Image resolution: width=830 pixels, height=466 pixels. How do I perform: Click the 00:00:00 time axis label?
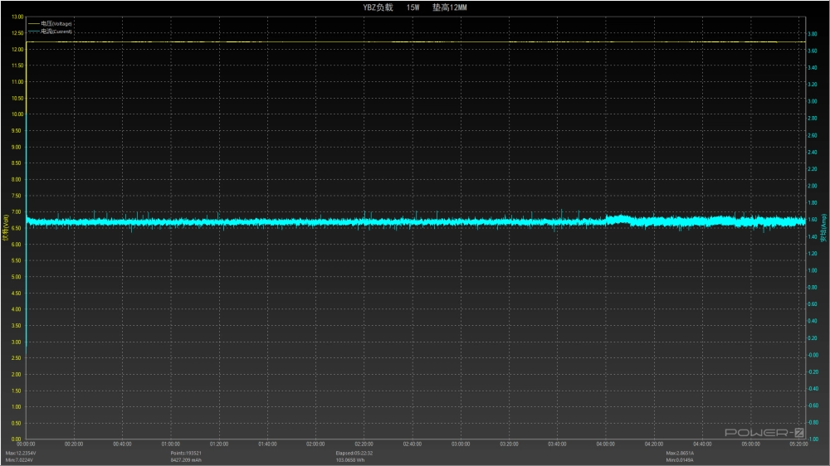26,444
